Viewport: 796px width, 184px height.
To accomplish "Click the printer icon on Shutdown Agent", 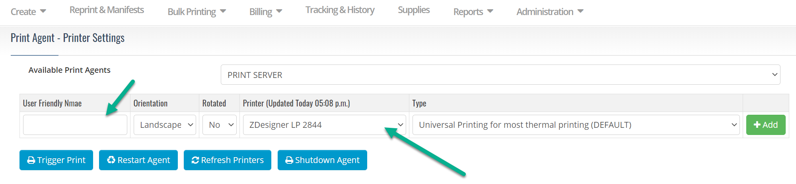I will point(289,160).
